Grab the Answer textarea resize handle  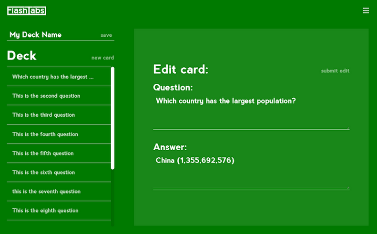click(348, 188)
